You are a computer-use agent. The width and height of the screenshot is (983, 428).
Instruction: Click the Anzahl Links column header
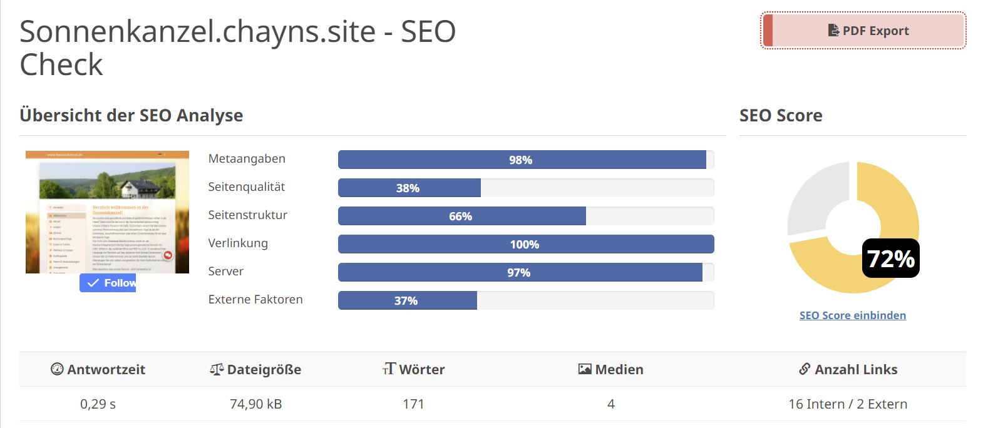[848, 369]
